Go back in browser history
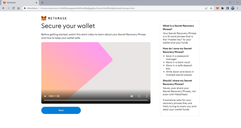The height and width of the screenshot is (128, 241). pyautogui.click(x=3, y=8)
